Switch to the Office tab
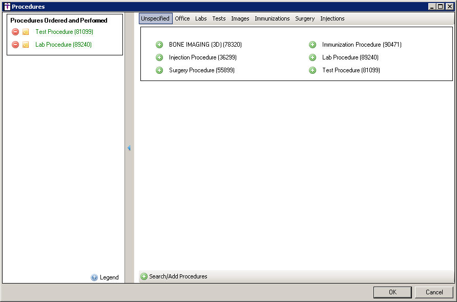Image resolution: width=457 pixels, height=302 pixels. 182,18
